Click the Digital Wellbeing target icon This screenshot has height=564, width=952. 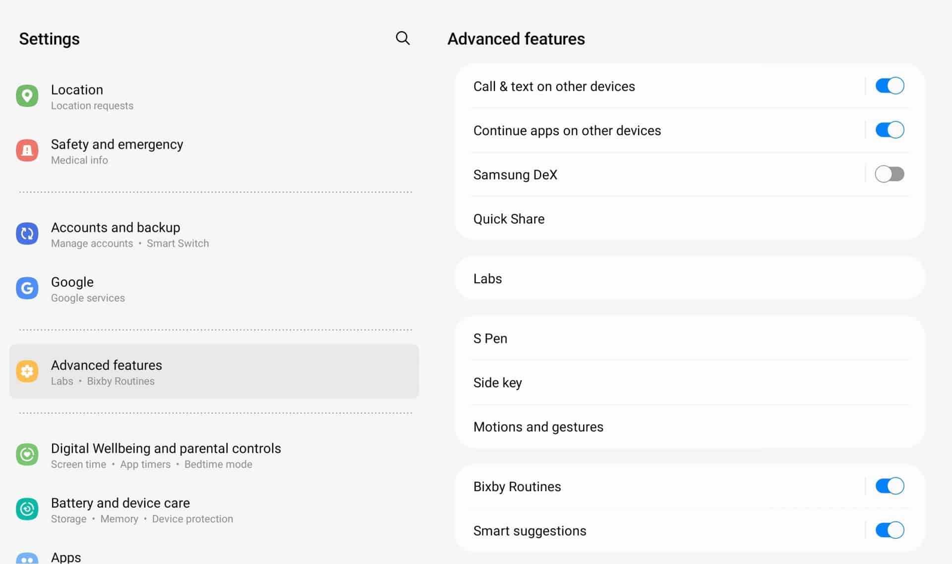27,454
